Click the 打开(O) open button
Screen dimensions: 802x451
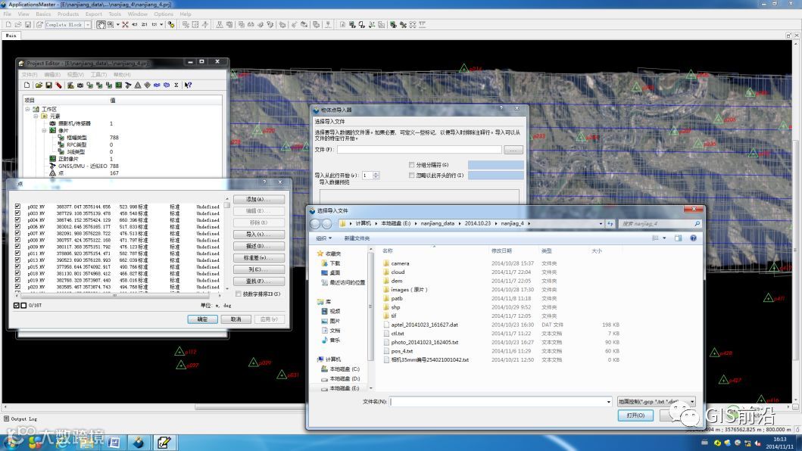tap(635, 415)
